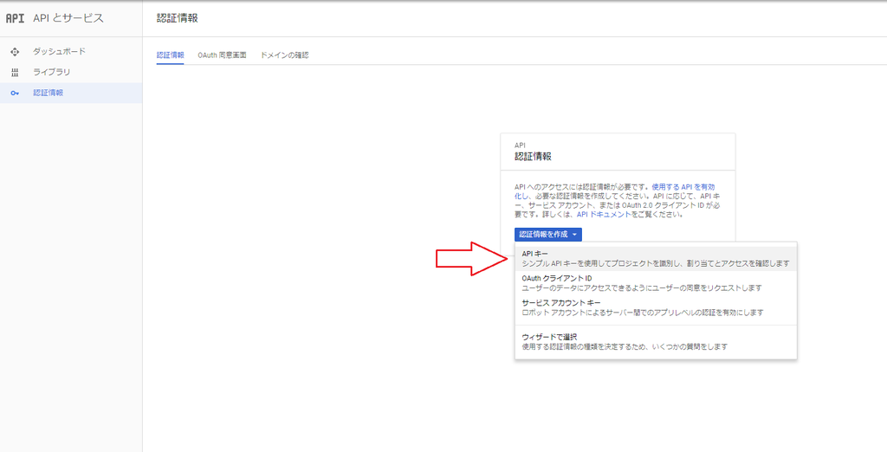Choose サービス アカウント キー menu entry
This screenshot has width=887, height=452.
(x=656, y=307)
